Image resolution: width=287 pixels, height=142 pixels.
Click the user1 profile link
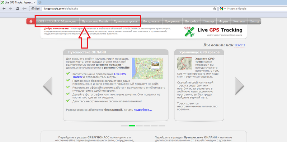240,45
